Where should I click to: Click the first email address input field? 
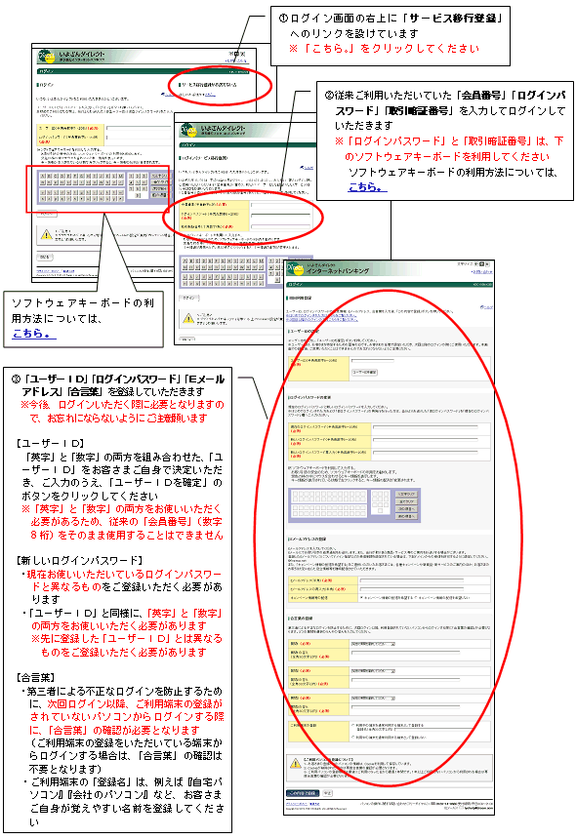[412, 580]
